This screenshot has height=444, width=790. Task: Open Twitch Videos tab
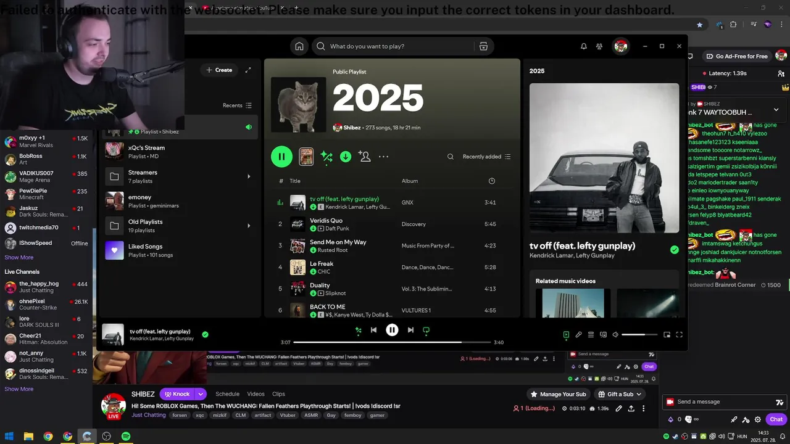click(256, 394)
